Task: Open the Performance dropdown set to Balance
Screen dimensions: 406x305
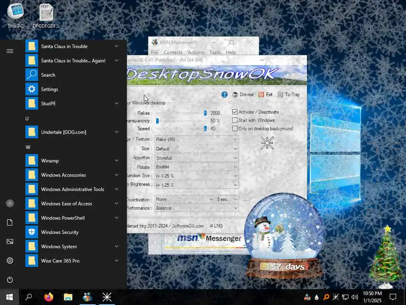Action: [197, 208]
